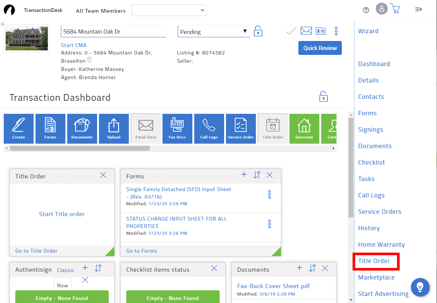This screenshot has height=303, width=437.
Task: Go to Checklist in the sidebar menu
Action: [x=371, y=162]
